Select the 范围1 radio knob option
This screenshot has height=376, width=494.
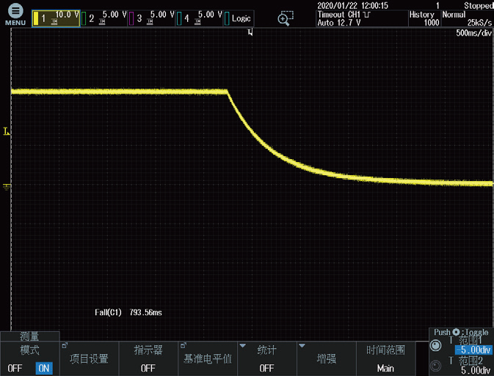(436, 345)
